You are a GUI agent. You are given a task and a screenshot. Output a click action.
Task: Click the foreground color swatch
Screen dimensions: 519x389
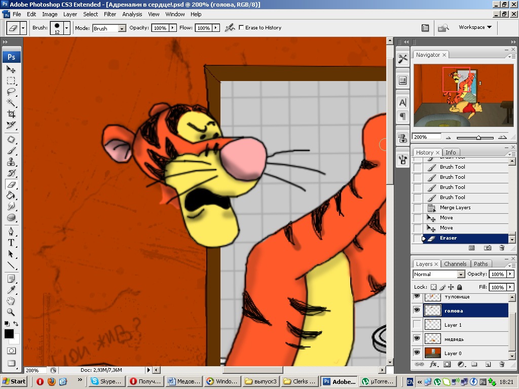9,334
